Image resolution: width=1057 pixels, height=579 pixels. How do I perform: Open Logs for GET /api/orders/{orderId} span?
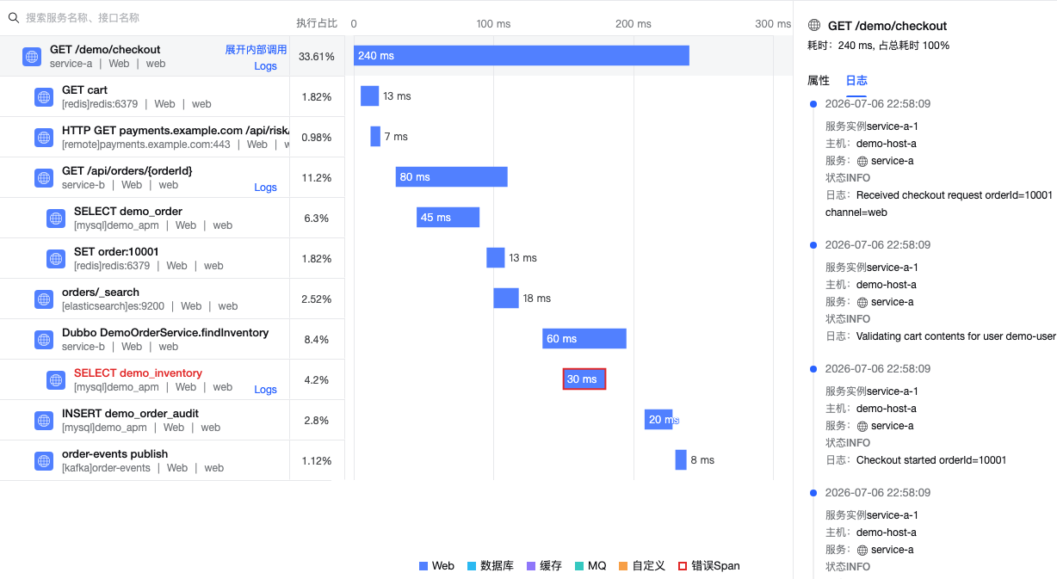coord(266,188)
